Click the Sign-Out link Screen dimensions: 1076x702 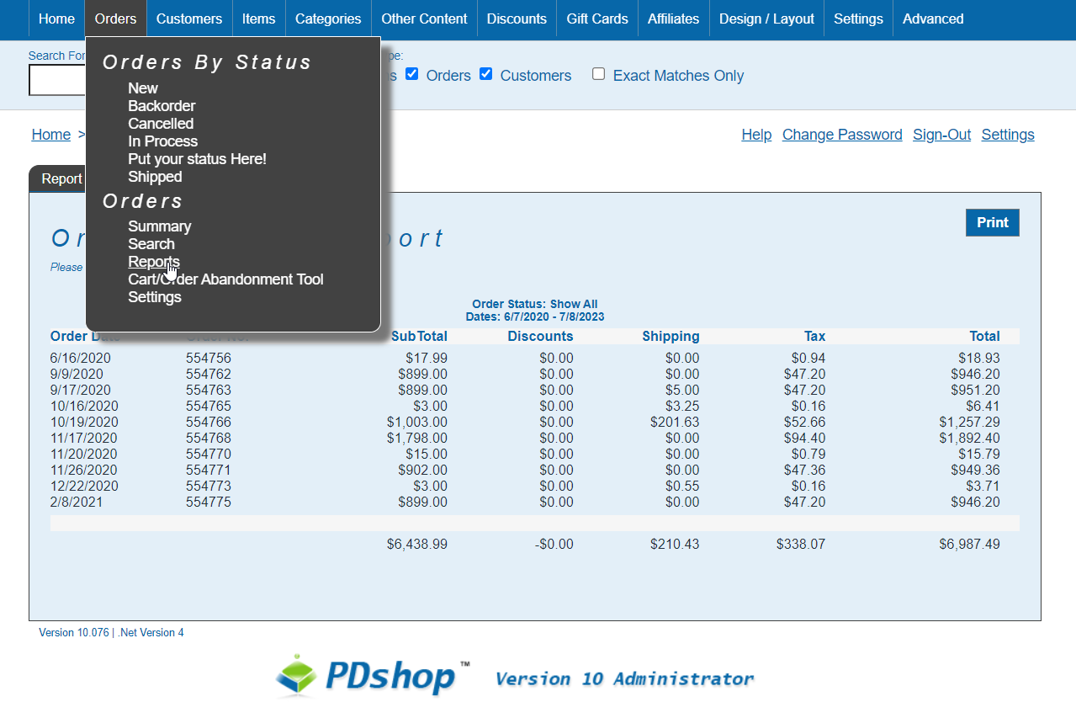941,135
